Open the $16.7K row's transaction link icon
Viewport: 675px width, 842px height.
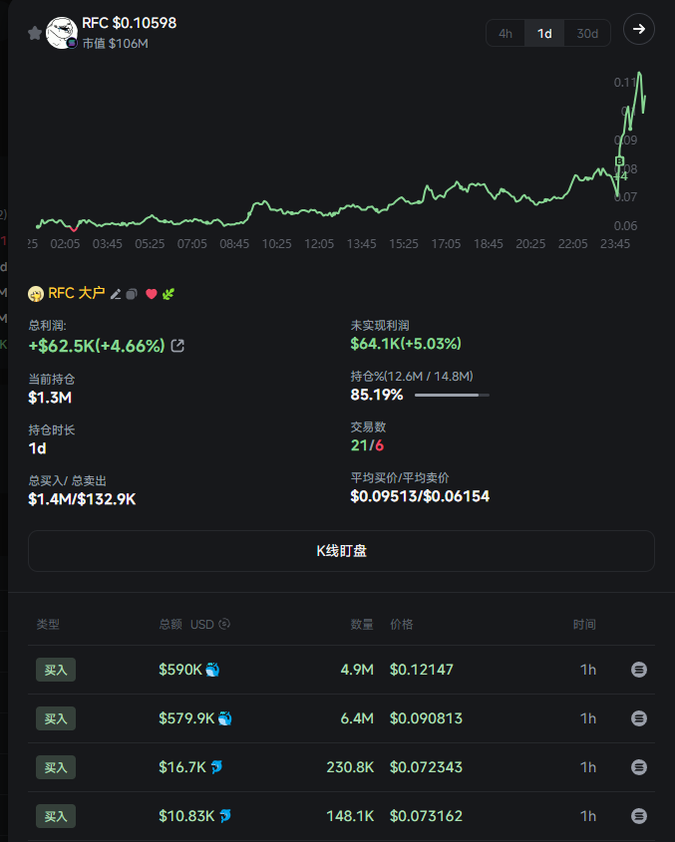coord(638,767)
